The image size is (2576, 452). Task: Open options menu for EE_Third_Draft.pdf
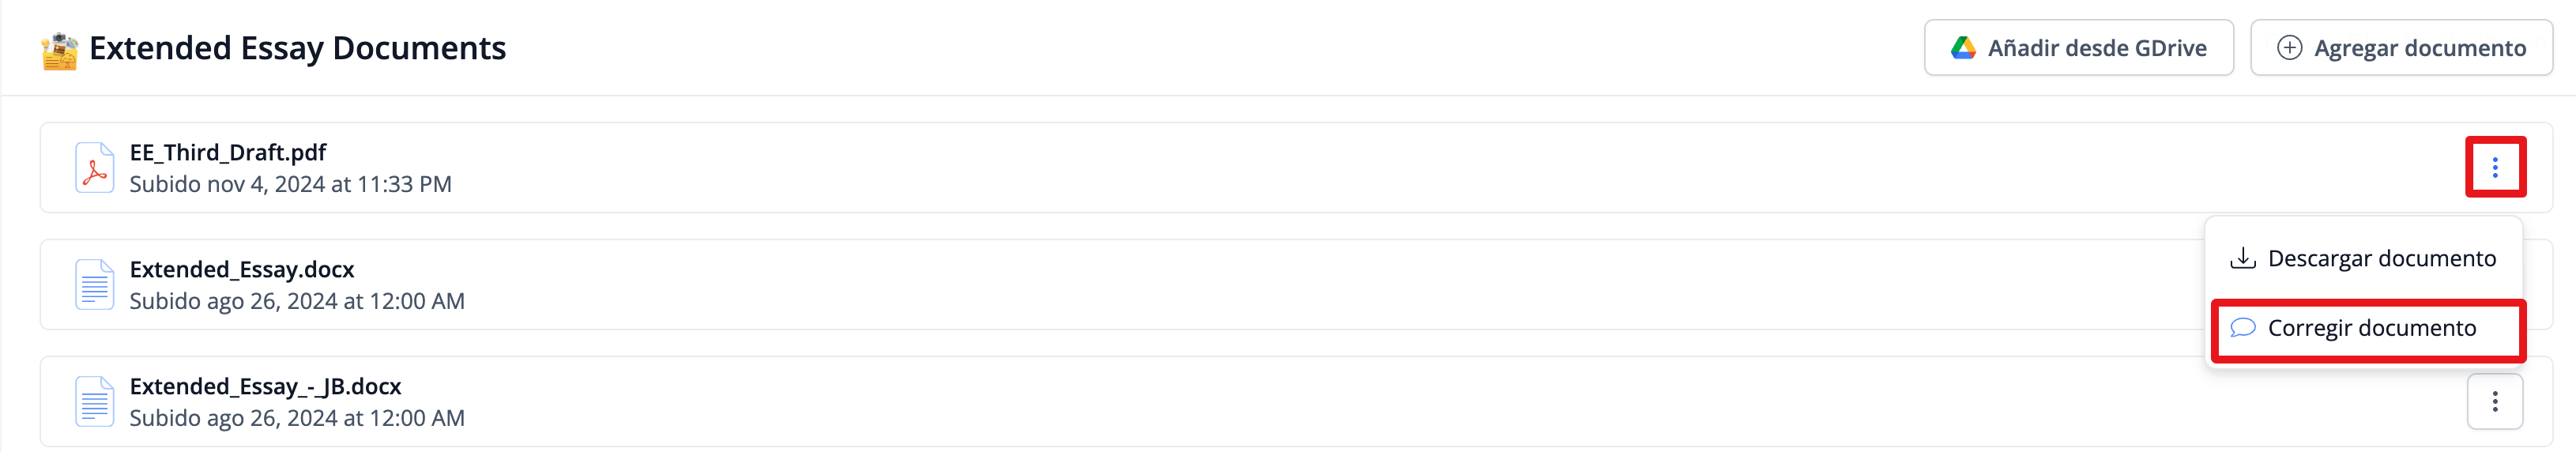pyautogui.click(x=2494, y=167)
